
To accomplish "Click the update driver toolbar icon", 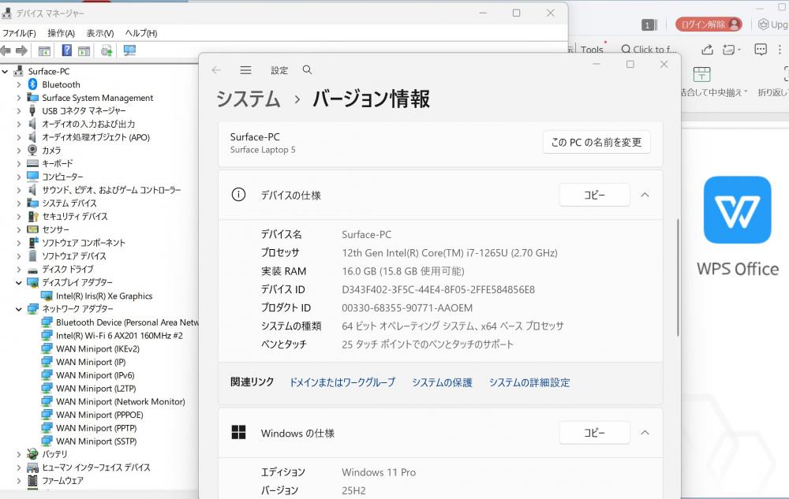I will coord(107,50).
